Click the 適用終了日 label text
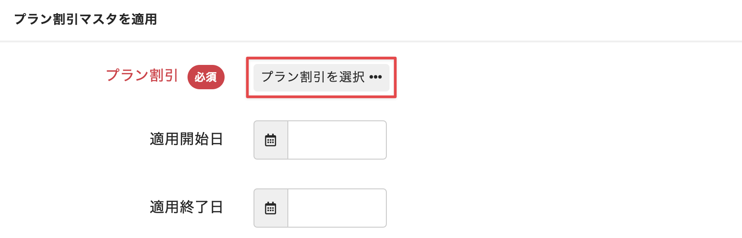Image resolution: width=742 pixels, height=238 pixels. click(186, 207)
